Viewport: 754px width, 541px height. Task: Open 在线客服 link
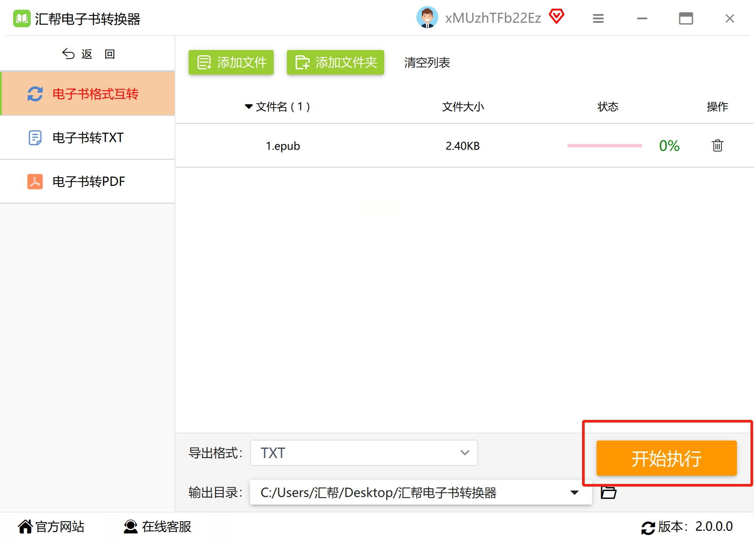(167, 527)
